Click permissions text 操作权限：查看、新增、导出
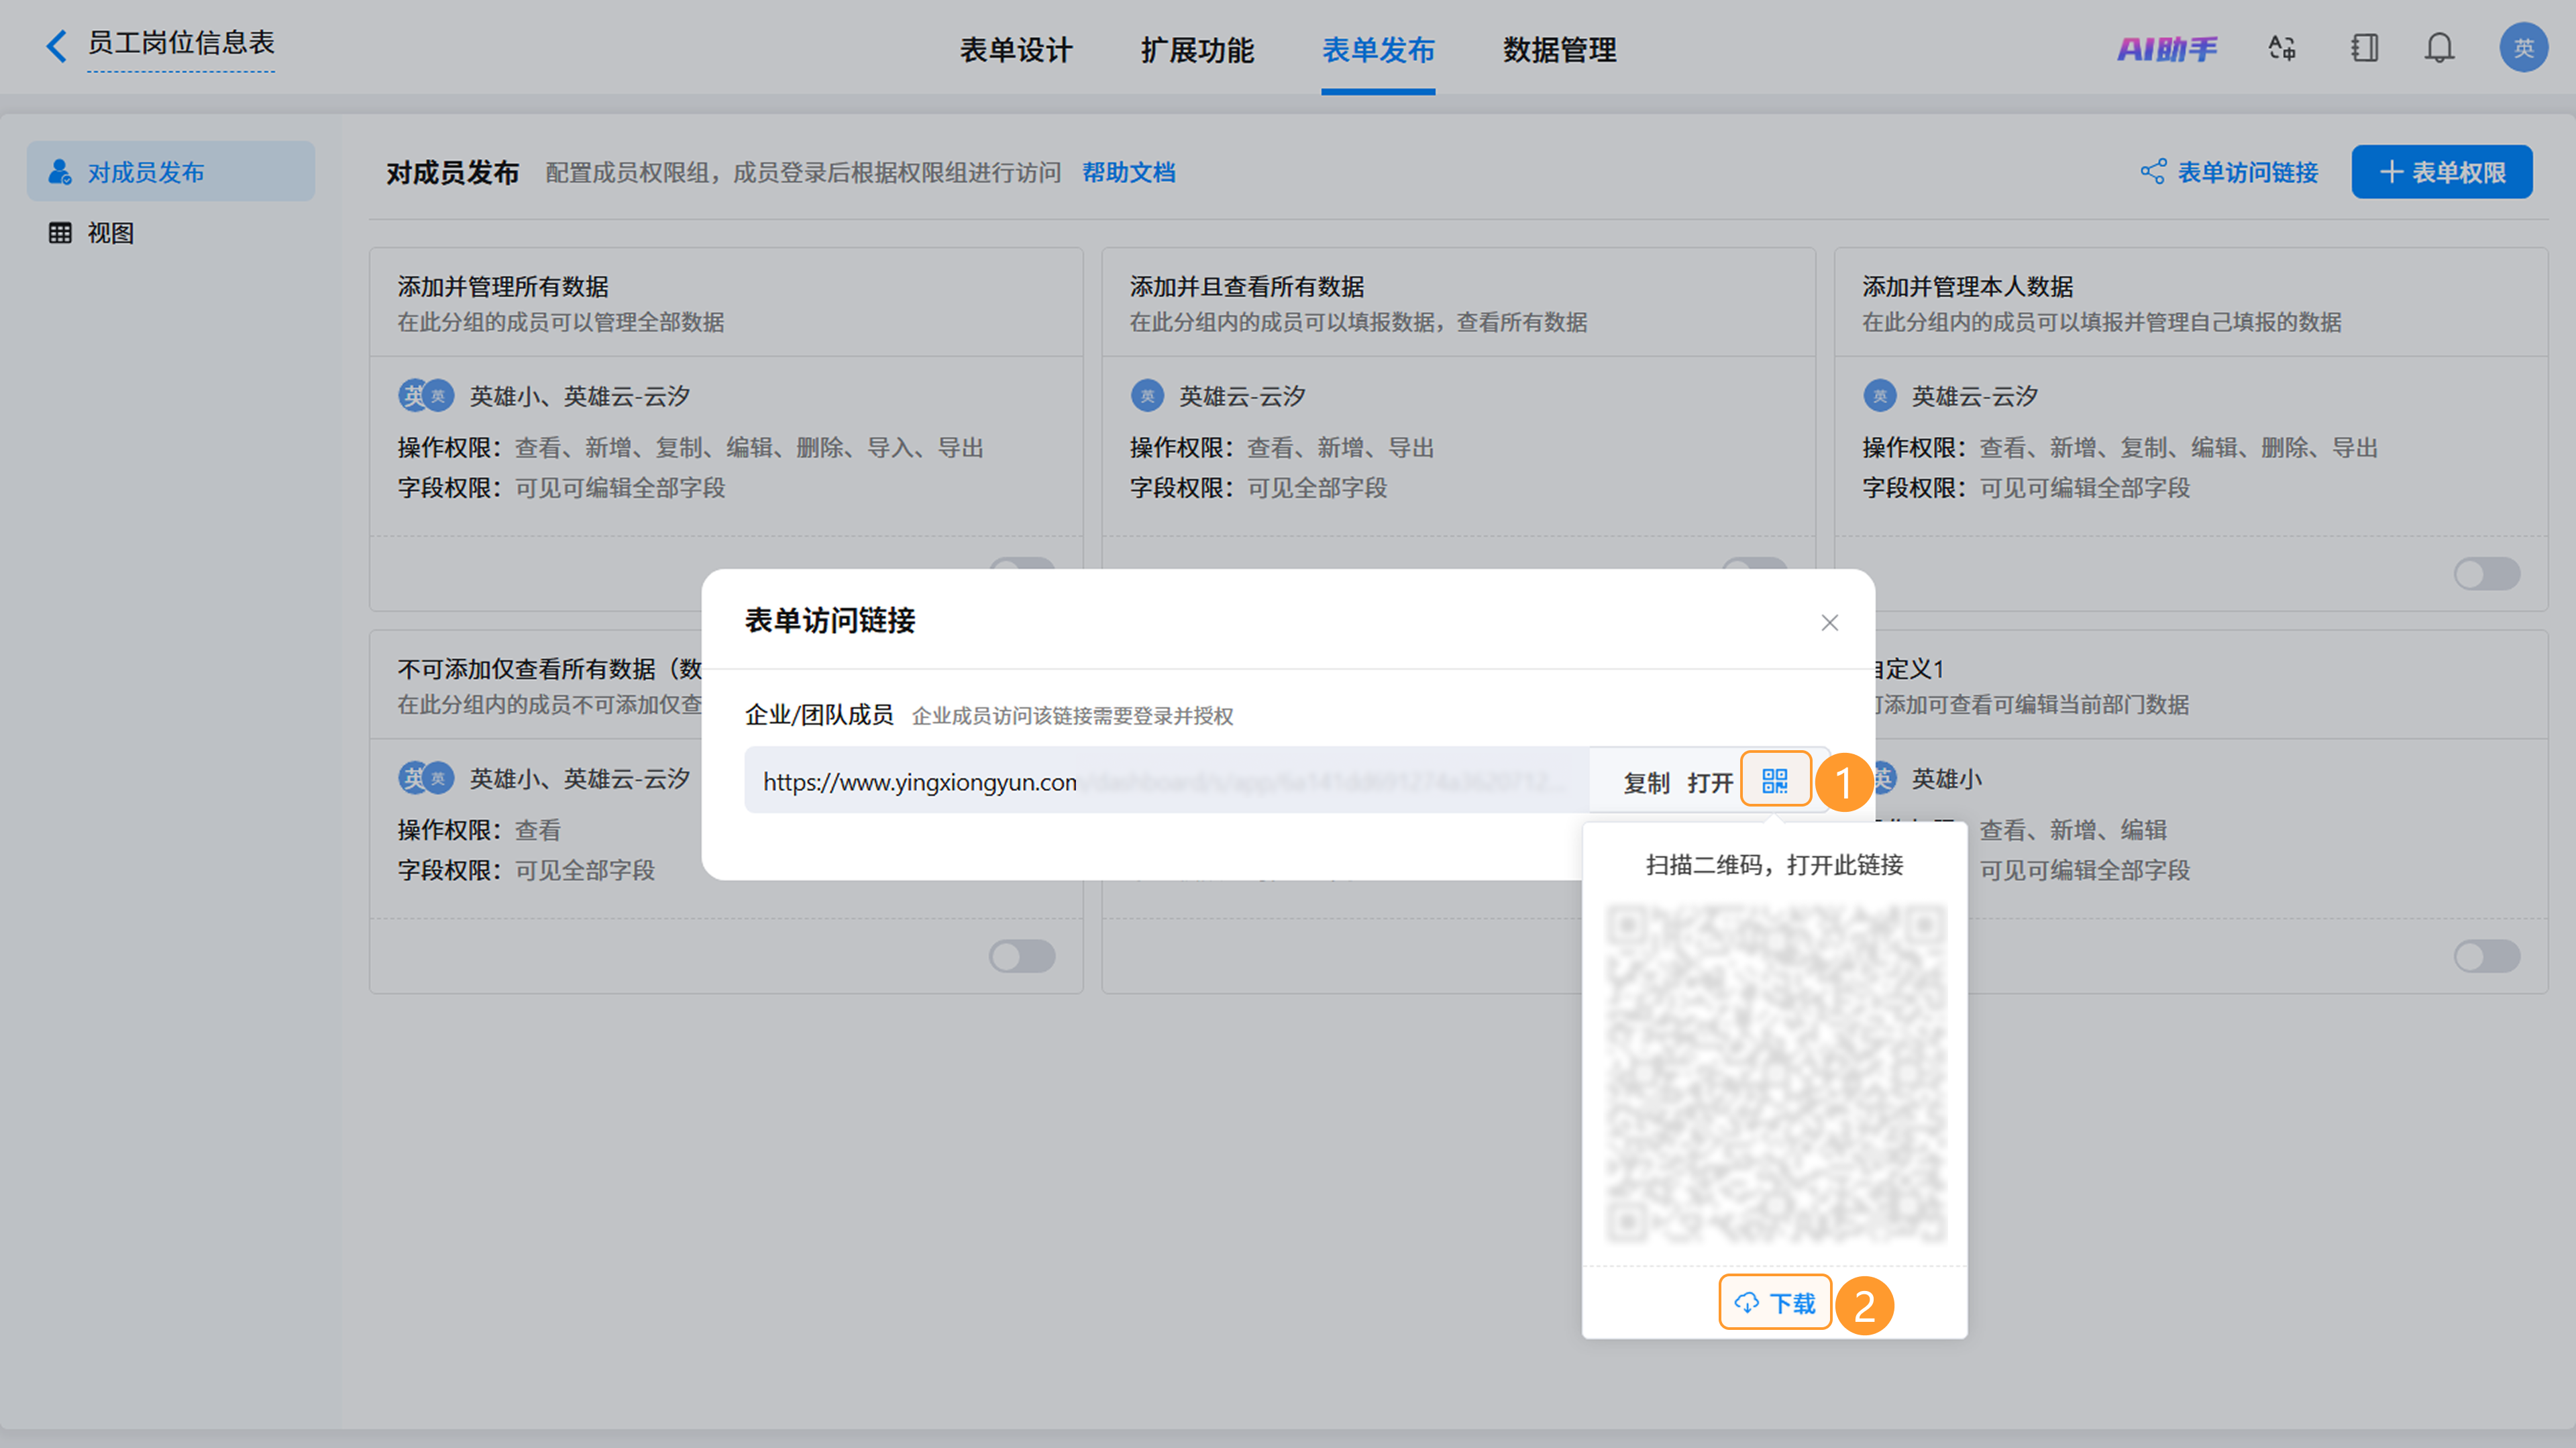The height and width of the screenshot is (1448, 2576). pyautogui.click(x=1282, y=448)
